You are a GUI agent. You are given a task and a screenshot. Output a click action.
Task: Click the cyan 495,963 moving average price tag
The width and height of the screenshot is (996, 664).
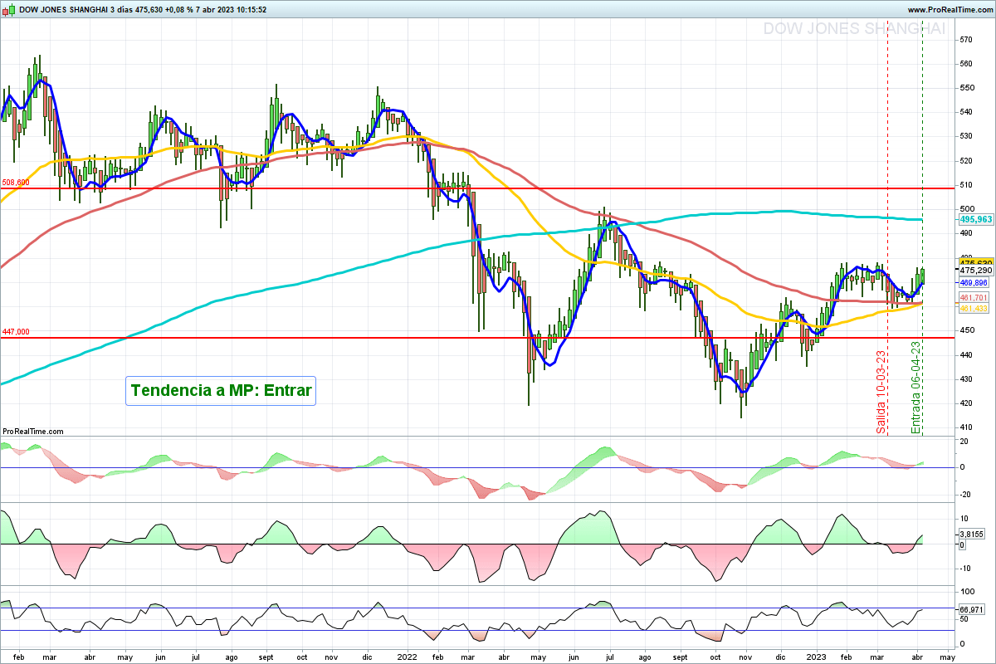coord(975,220)
